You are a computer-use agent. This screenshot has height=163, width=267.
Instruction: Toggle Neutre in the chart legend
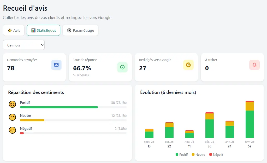(198, 154)
